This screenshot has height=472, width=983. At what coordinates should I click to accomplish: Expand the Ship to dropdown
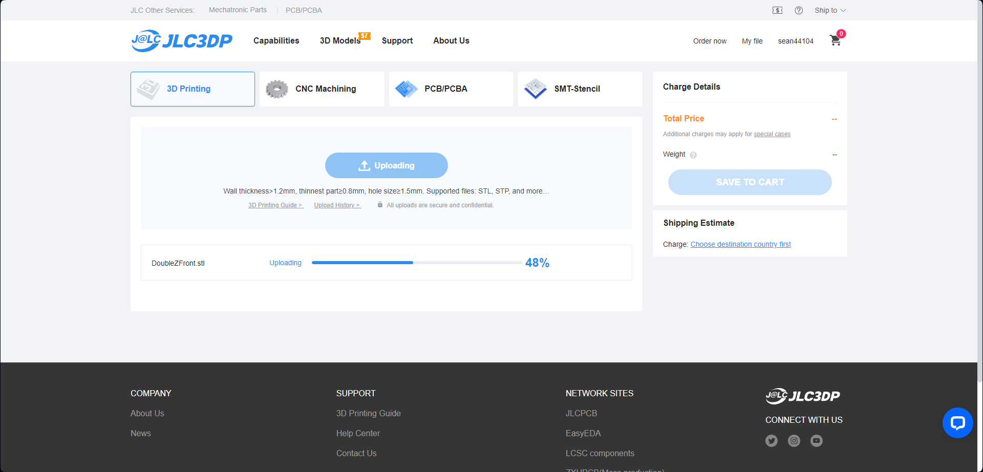830,10
